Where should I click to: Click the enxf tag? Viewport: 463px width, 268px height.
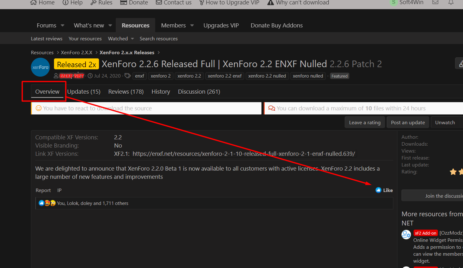click(x=139, y=76)
